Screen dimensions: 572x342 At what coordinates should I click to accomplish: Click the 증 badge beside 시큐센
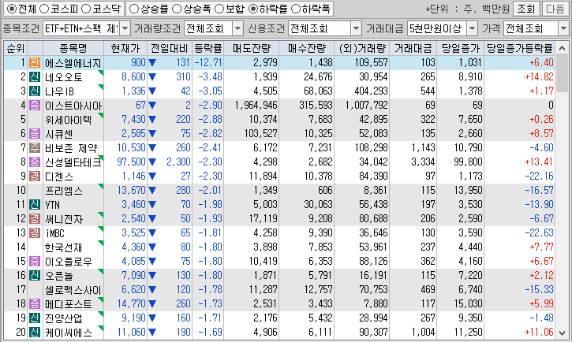tap(35, 134)
